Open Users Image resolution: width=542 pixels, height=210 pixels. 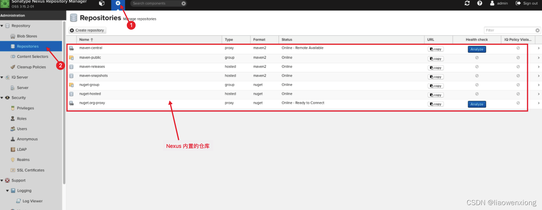(22, 129)
